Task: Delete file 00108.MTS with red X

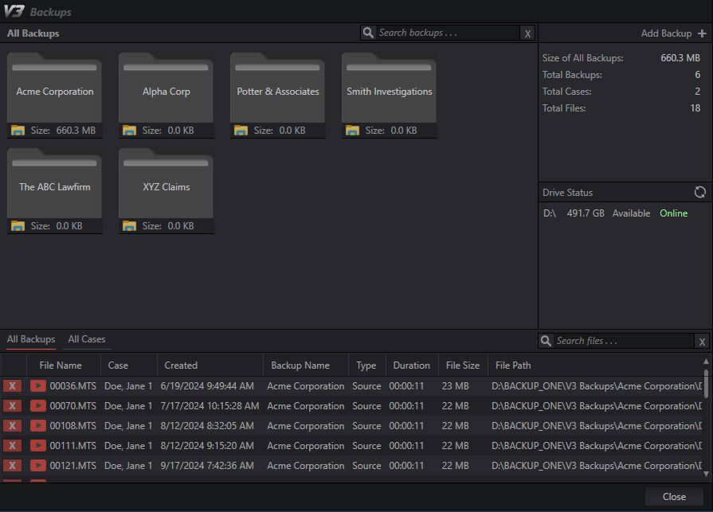Action: click(12, 426)
